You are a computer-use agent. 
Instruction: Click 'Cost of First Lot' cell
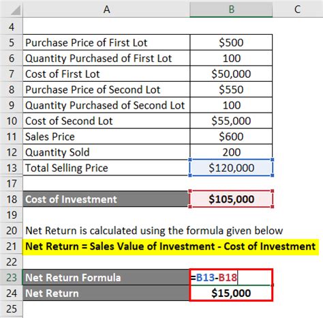(106, 74)
